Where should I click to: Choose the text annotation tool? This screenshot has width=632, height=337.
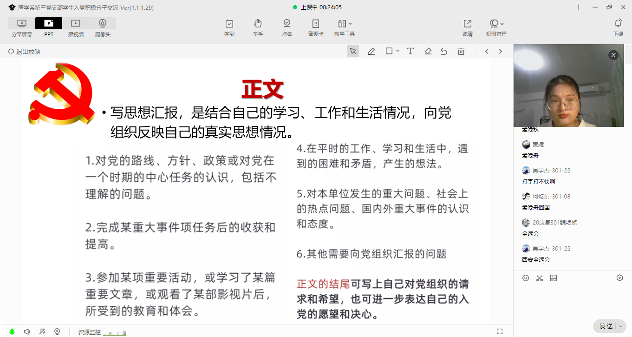[410, 52]
